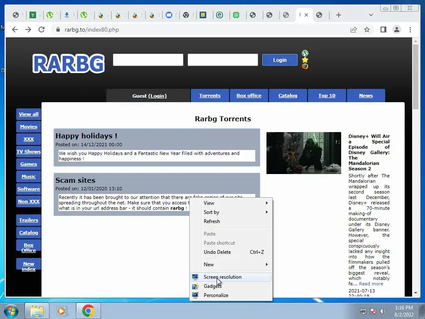Click the grayed Paste shortcut entry

point(231,243)
